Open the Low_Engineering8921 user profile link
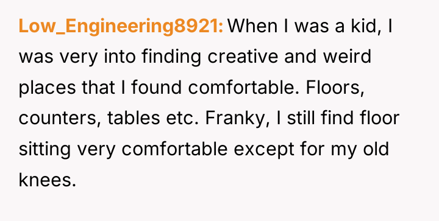Screen dimensions: 439x221 121,27
